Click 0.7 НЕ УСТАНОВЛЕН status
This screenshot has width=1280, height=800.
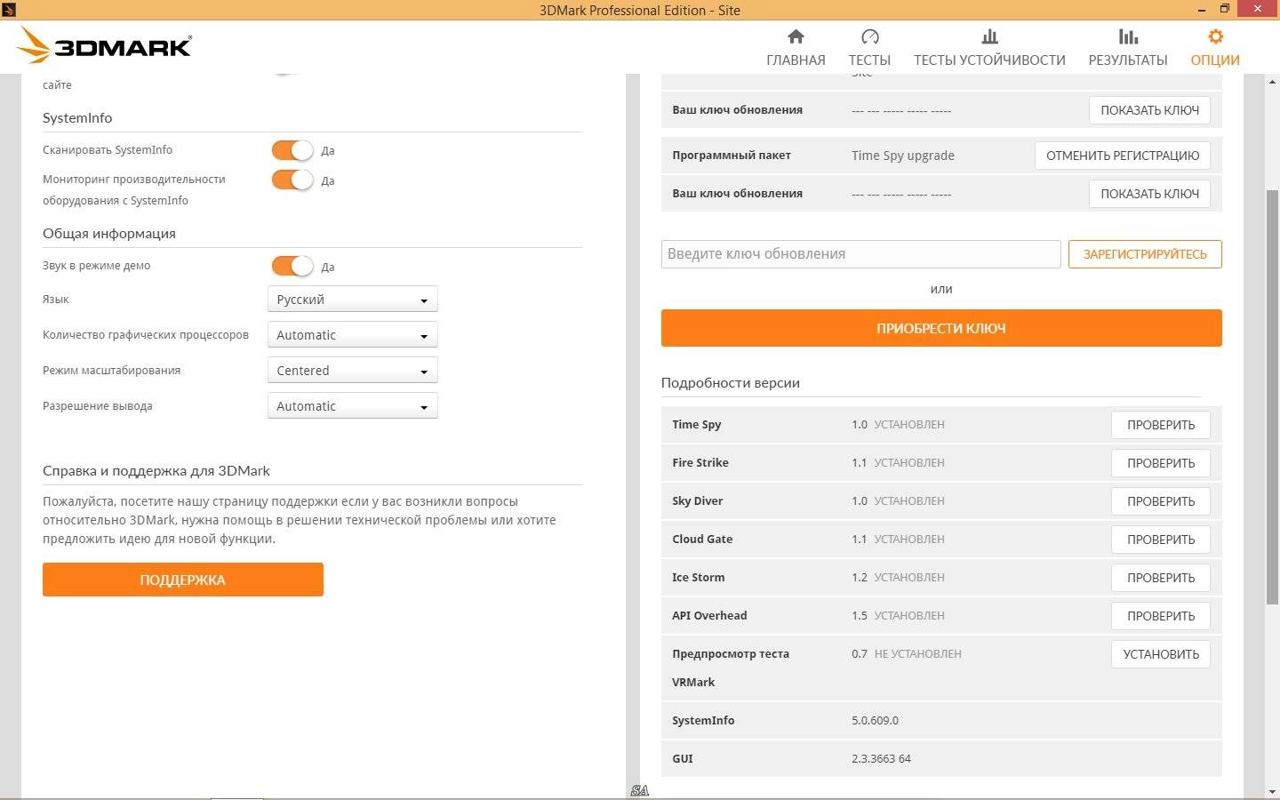pos(907,654)
